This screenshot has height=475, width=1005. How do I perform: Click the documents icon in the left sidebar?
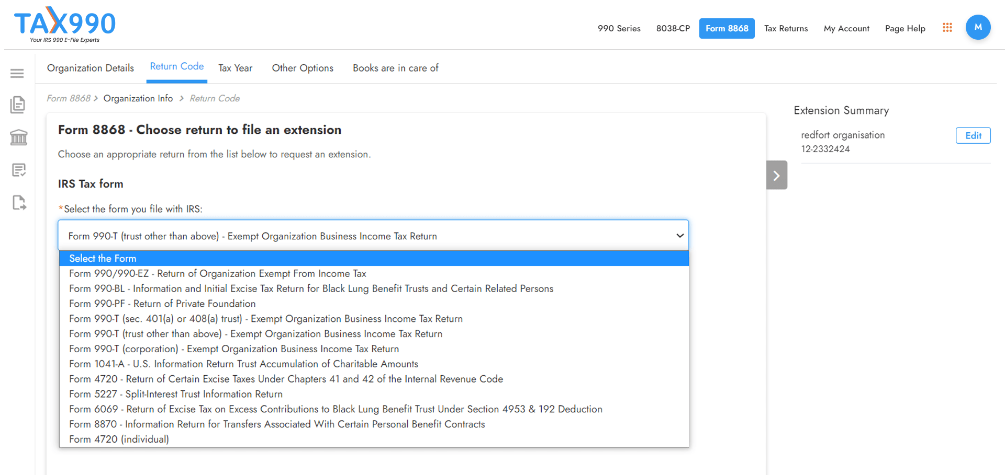tap(18, 105)
